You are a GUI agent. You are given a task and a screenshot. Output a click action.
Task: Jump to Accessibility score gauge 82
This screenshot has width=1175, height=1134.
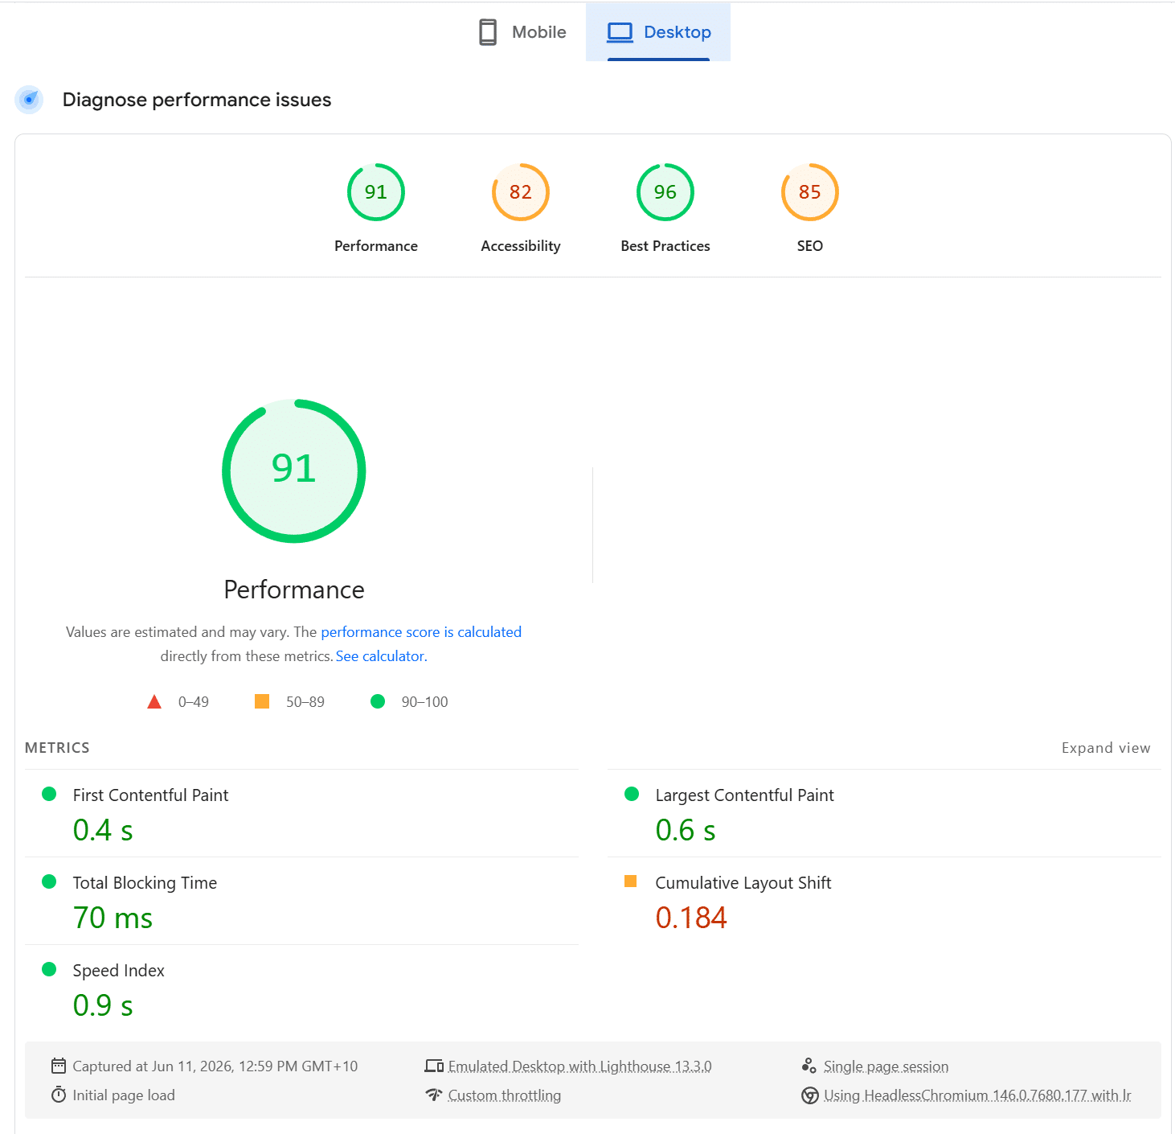[x=521, y=192]
